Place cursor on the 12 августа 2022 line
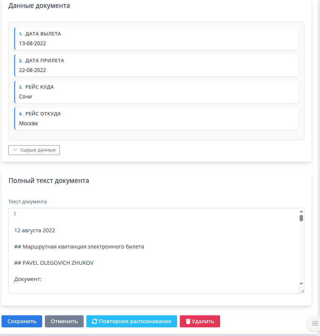 [35, 230]
